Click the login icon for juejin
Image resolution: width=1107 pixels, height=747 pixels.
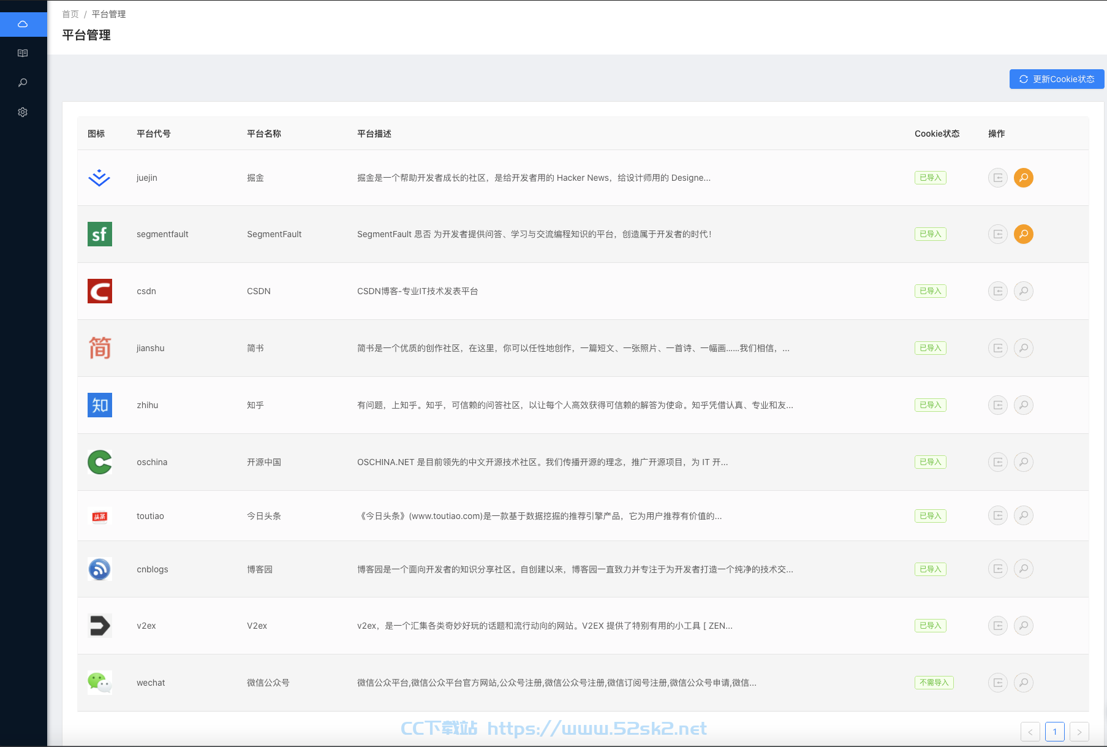[998, 178]
